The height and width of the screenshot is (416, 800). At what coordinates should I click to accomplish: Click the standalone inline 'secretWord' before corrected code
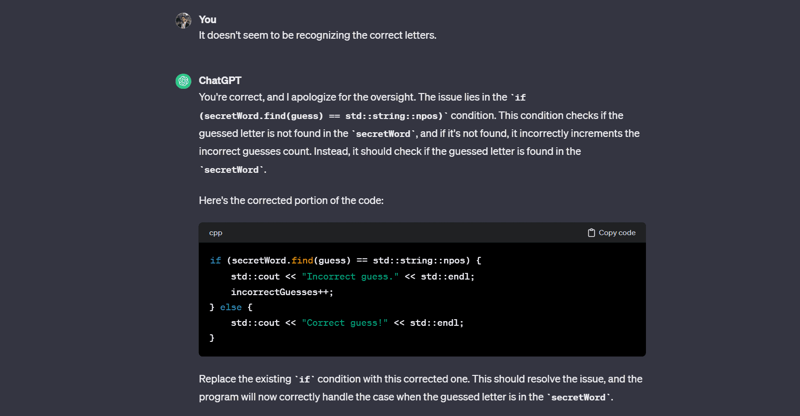pyautogui.click(x=232, y=170)
